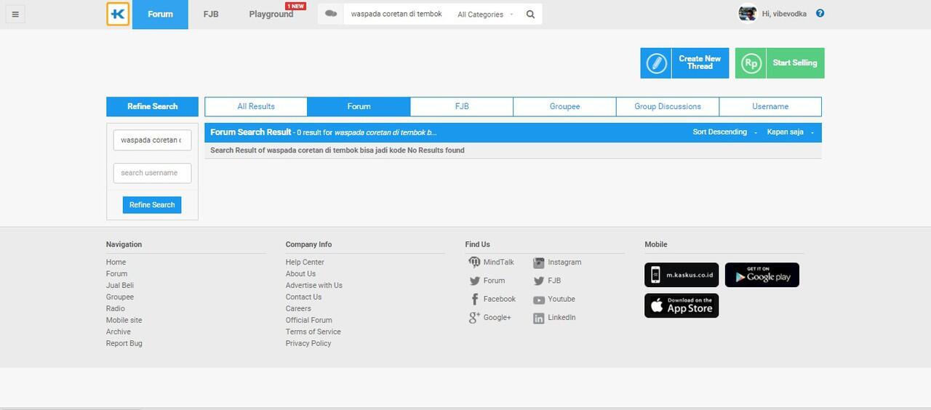Open the About Us link
The image size is (931, 410).
(x=300, y=274)
